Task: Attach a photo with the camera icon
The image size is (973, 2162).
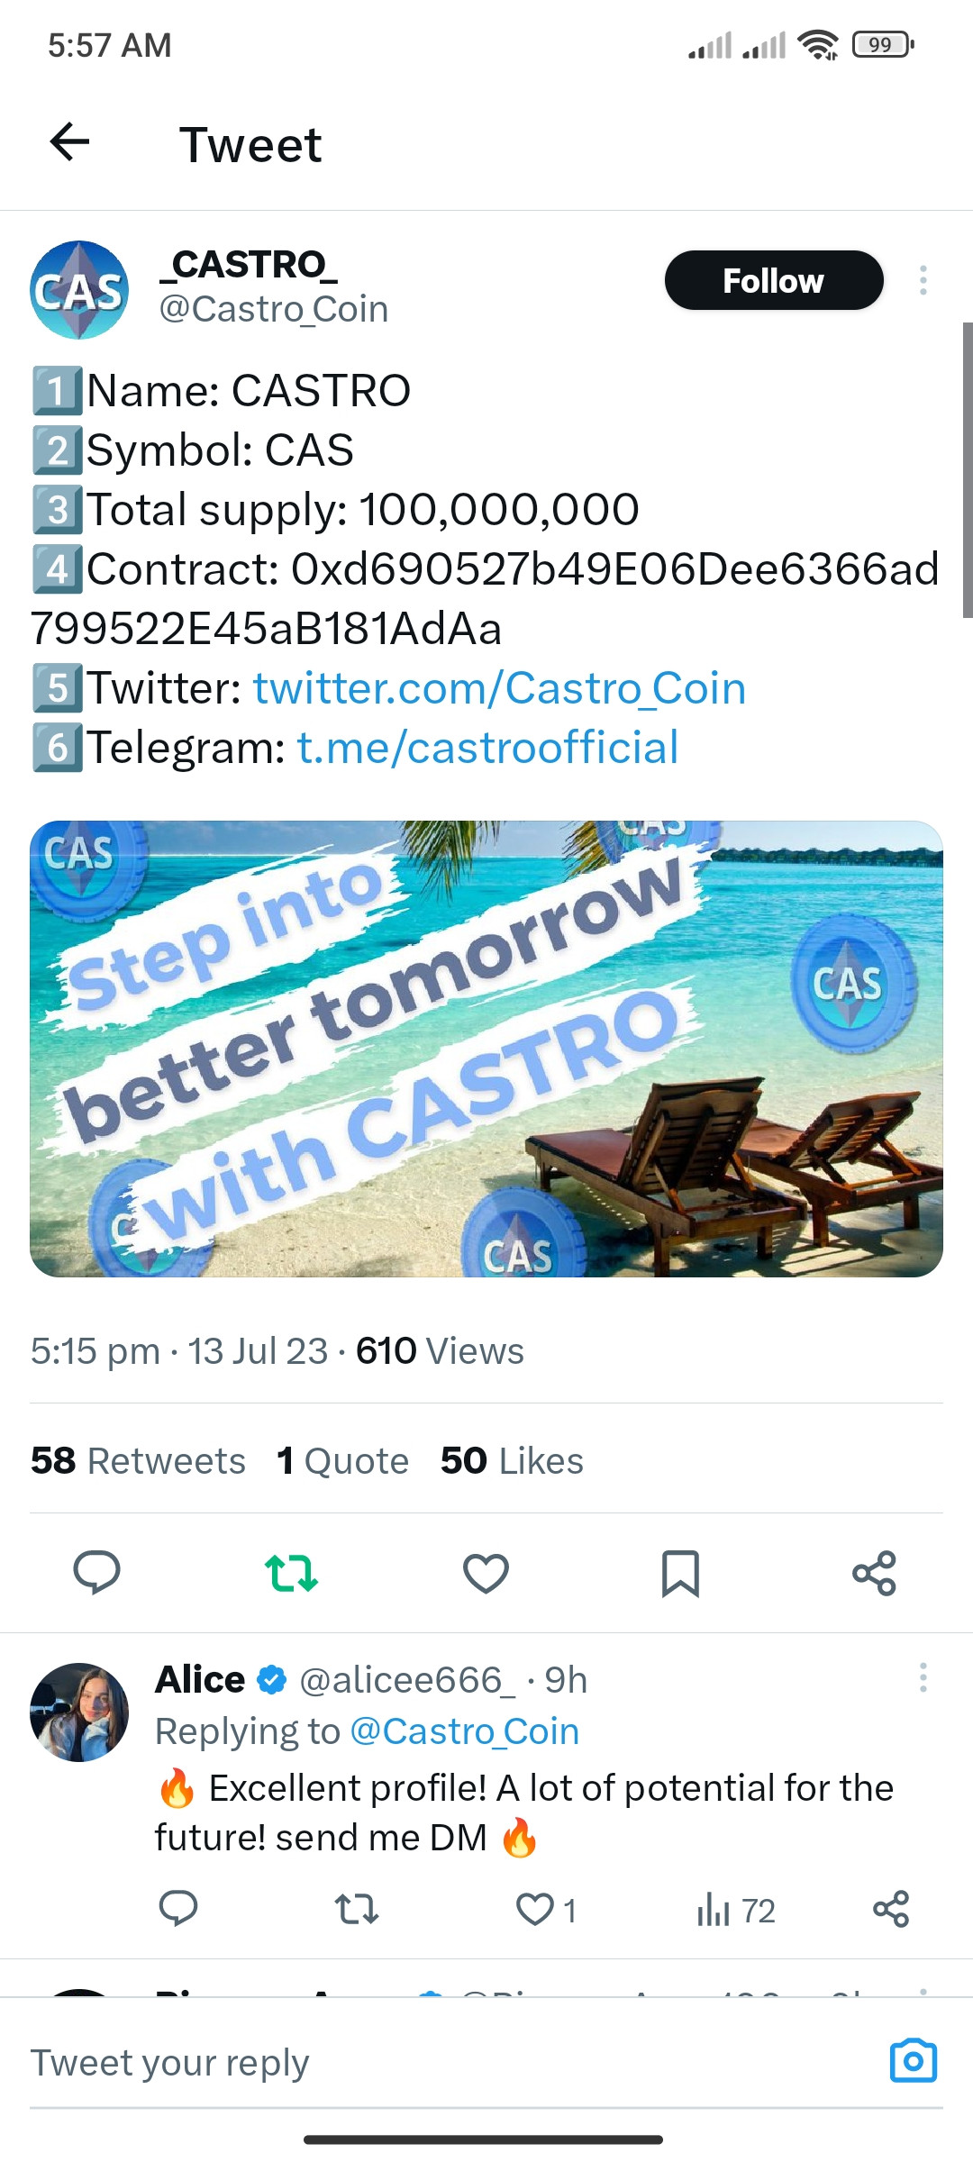Action: tap(914, 2060)
